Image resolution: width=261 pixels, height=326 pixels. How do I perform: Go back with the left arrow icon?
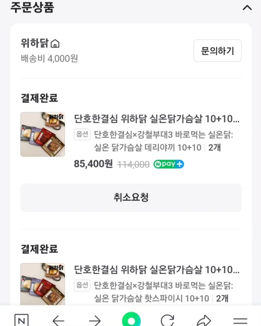(x=58, y=320)
